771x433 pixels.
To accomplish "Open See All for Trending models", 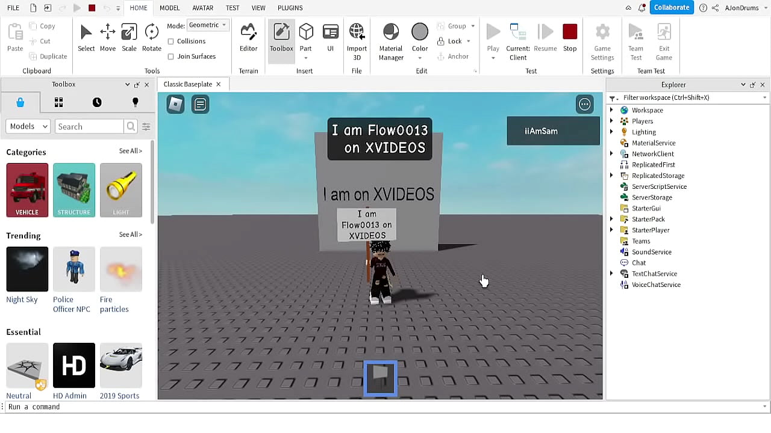I will 130,235.
